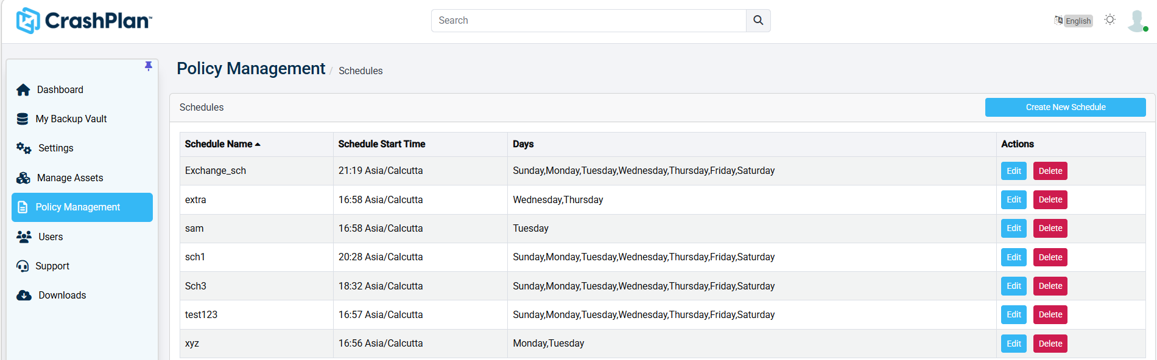Edit the test123 schedule
The image size is (1157, 360).
tap(1014, 314)
